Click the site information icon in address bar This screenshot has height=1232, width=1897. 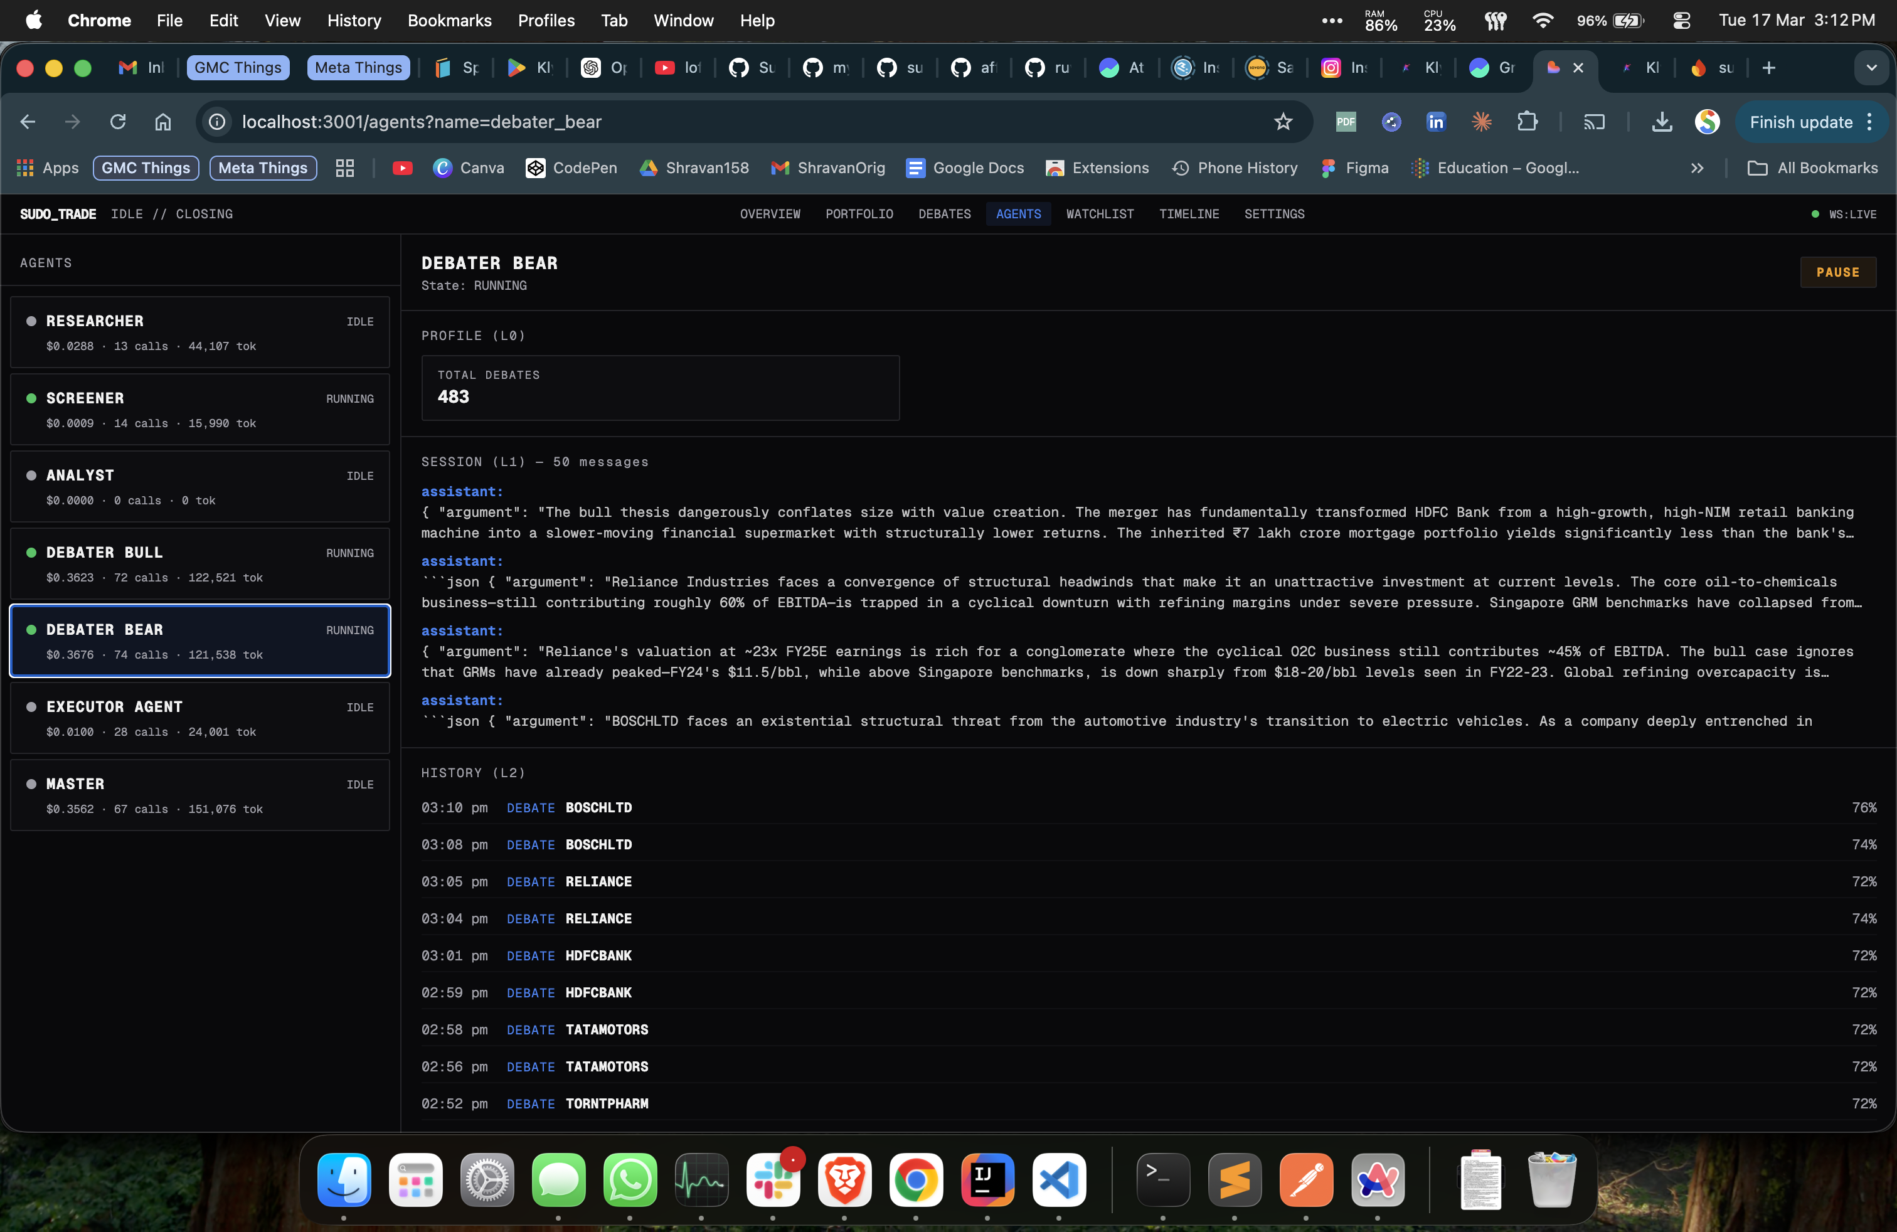[217, 122]
